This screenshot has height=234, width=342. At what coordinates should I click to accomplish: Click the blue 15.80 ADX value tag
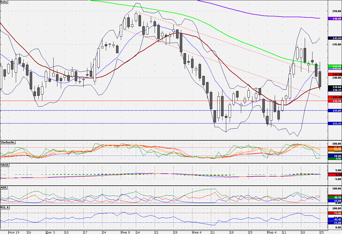point(335,201)
